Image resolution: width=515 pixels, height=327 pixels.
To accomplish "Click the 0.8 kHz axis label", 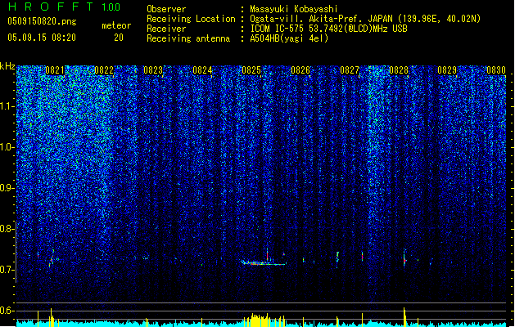I will (x=7, y=229).
